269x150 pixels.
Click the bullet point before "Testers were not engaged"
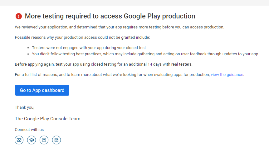(28, 48)
